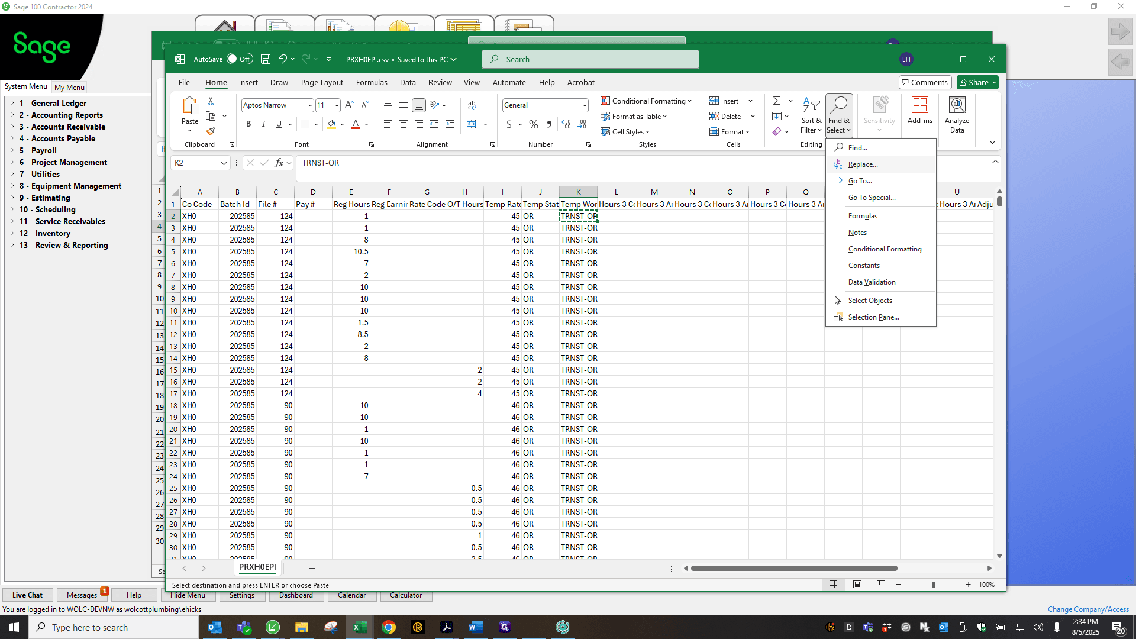1136x639 pixels.
Task: Open the font name dropdown
Action: click(x=309, y=105)
